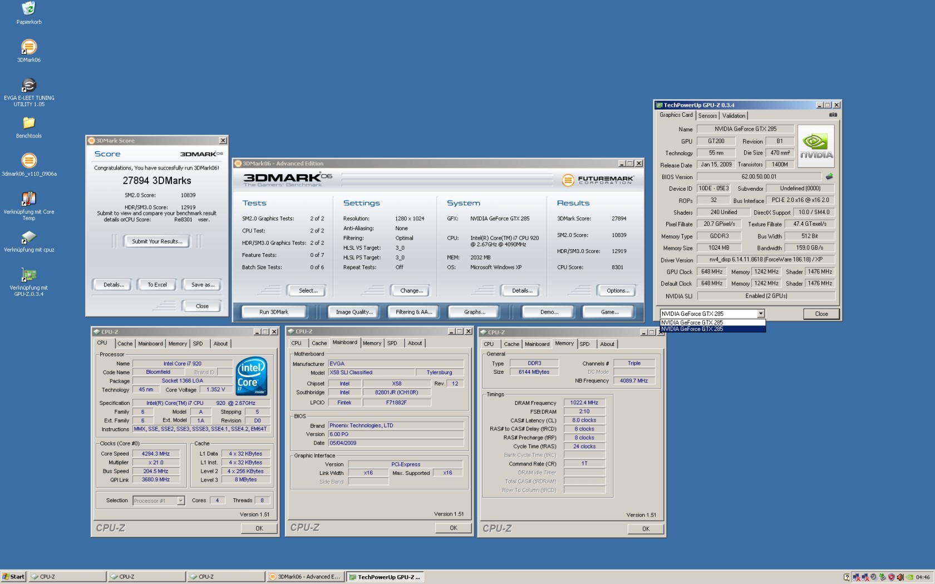Open the cpuz shortcut icon
Viewport: 935px width, 584px height.
coord(28,237)
